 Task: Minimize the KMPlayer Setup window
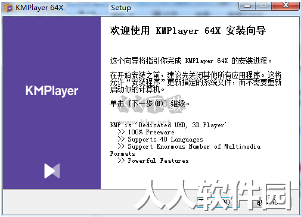[247, 6]
